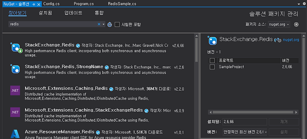Pin the NuGet solution tab

34,4
